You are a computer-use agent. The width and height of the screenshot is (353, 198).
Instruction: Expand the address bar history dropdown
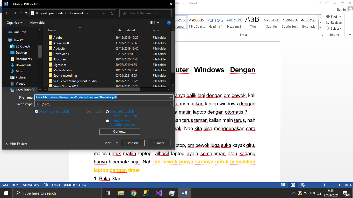pos(104,13)
